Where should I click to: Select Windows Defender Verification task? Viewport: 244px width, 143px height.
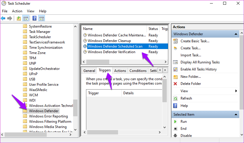point(111,52)
